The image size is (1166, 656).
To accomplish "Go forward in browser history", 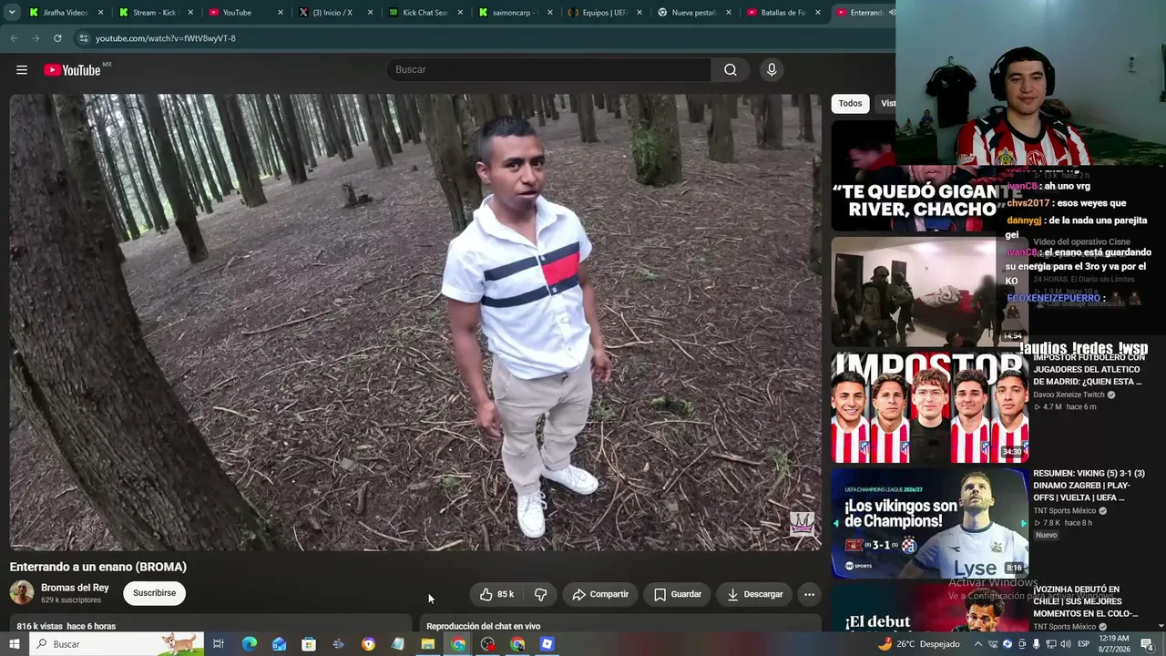I will 36,38.
